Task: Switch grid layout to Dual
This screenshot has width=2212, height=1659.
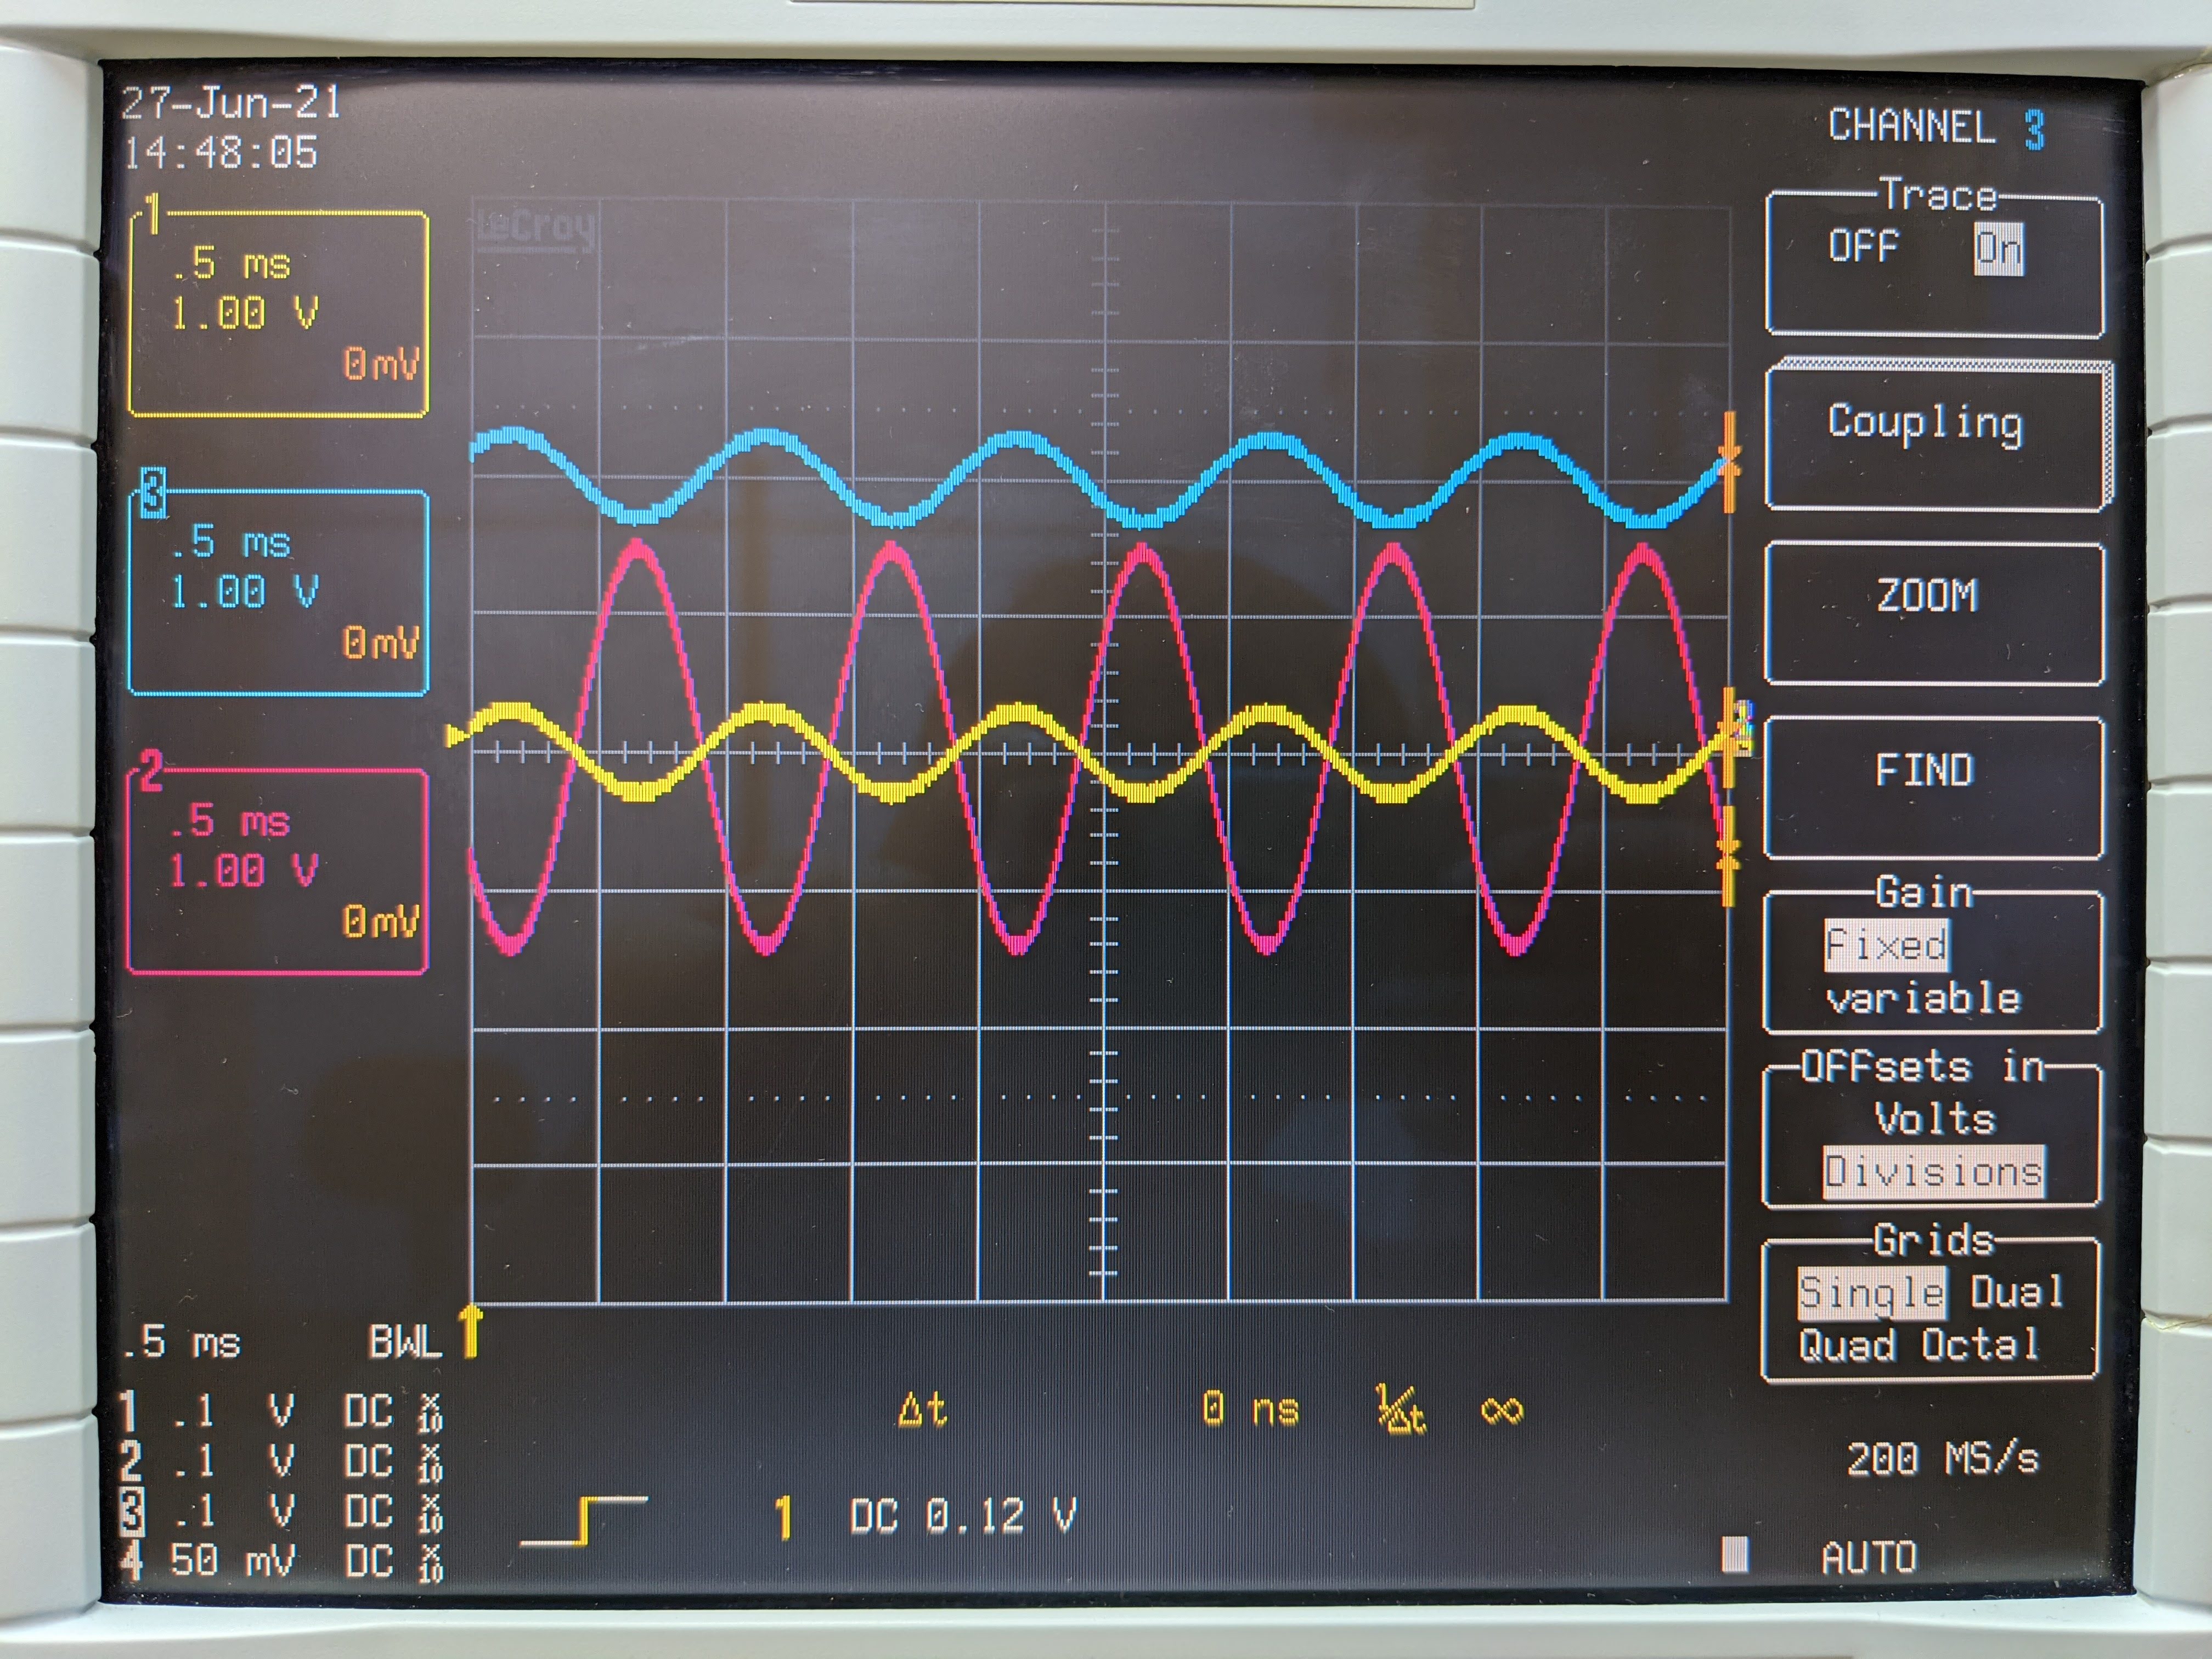Action: (2016, 1292)
